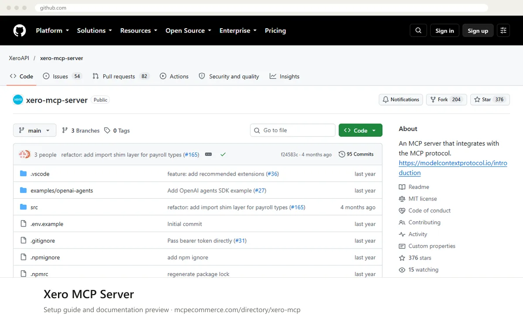This screenshot has height=326, width=523.
Task: Expand commit message ellipsis icon
Action: pyautogui.click(x=208, y=154)
